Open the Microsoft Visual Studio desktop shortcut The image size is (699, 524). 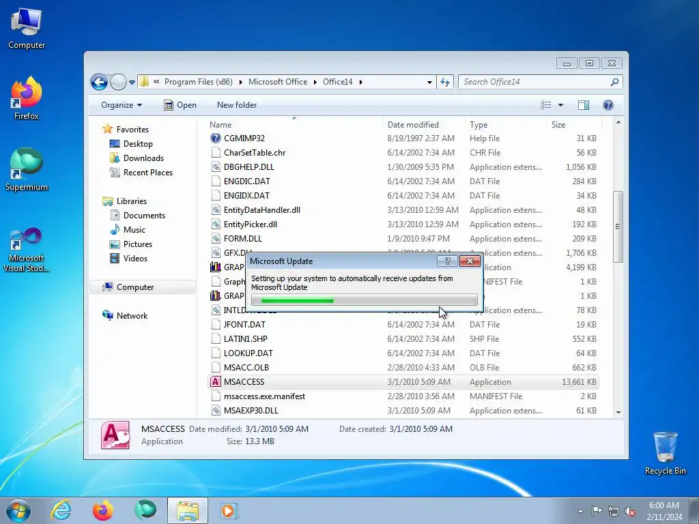click(x=27, y=250)
